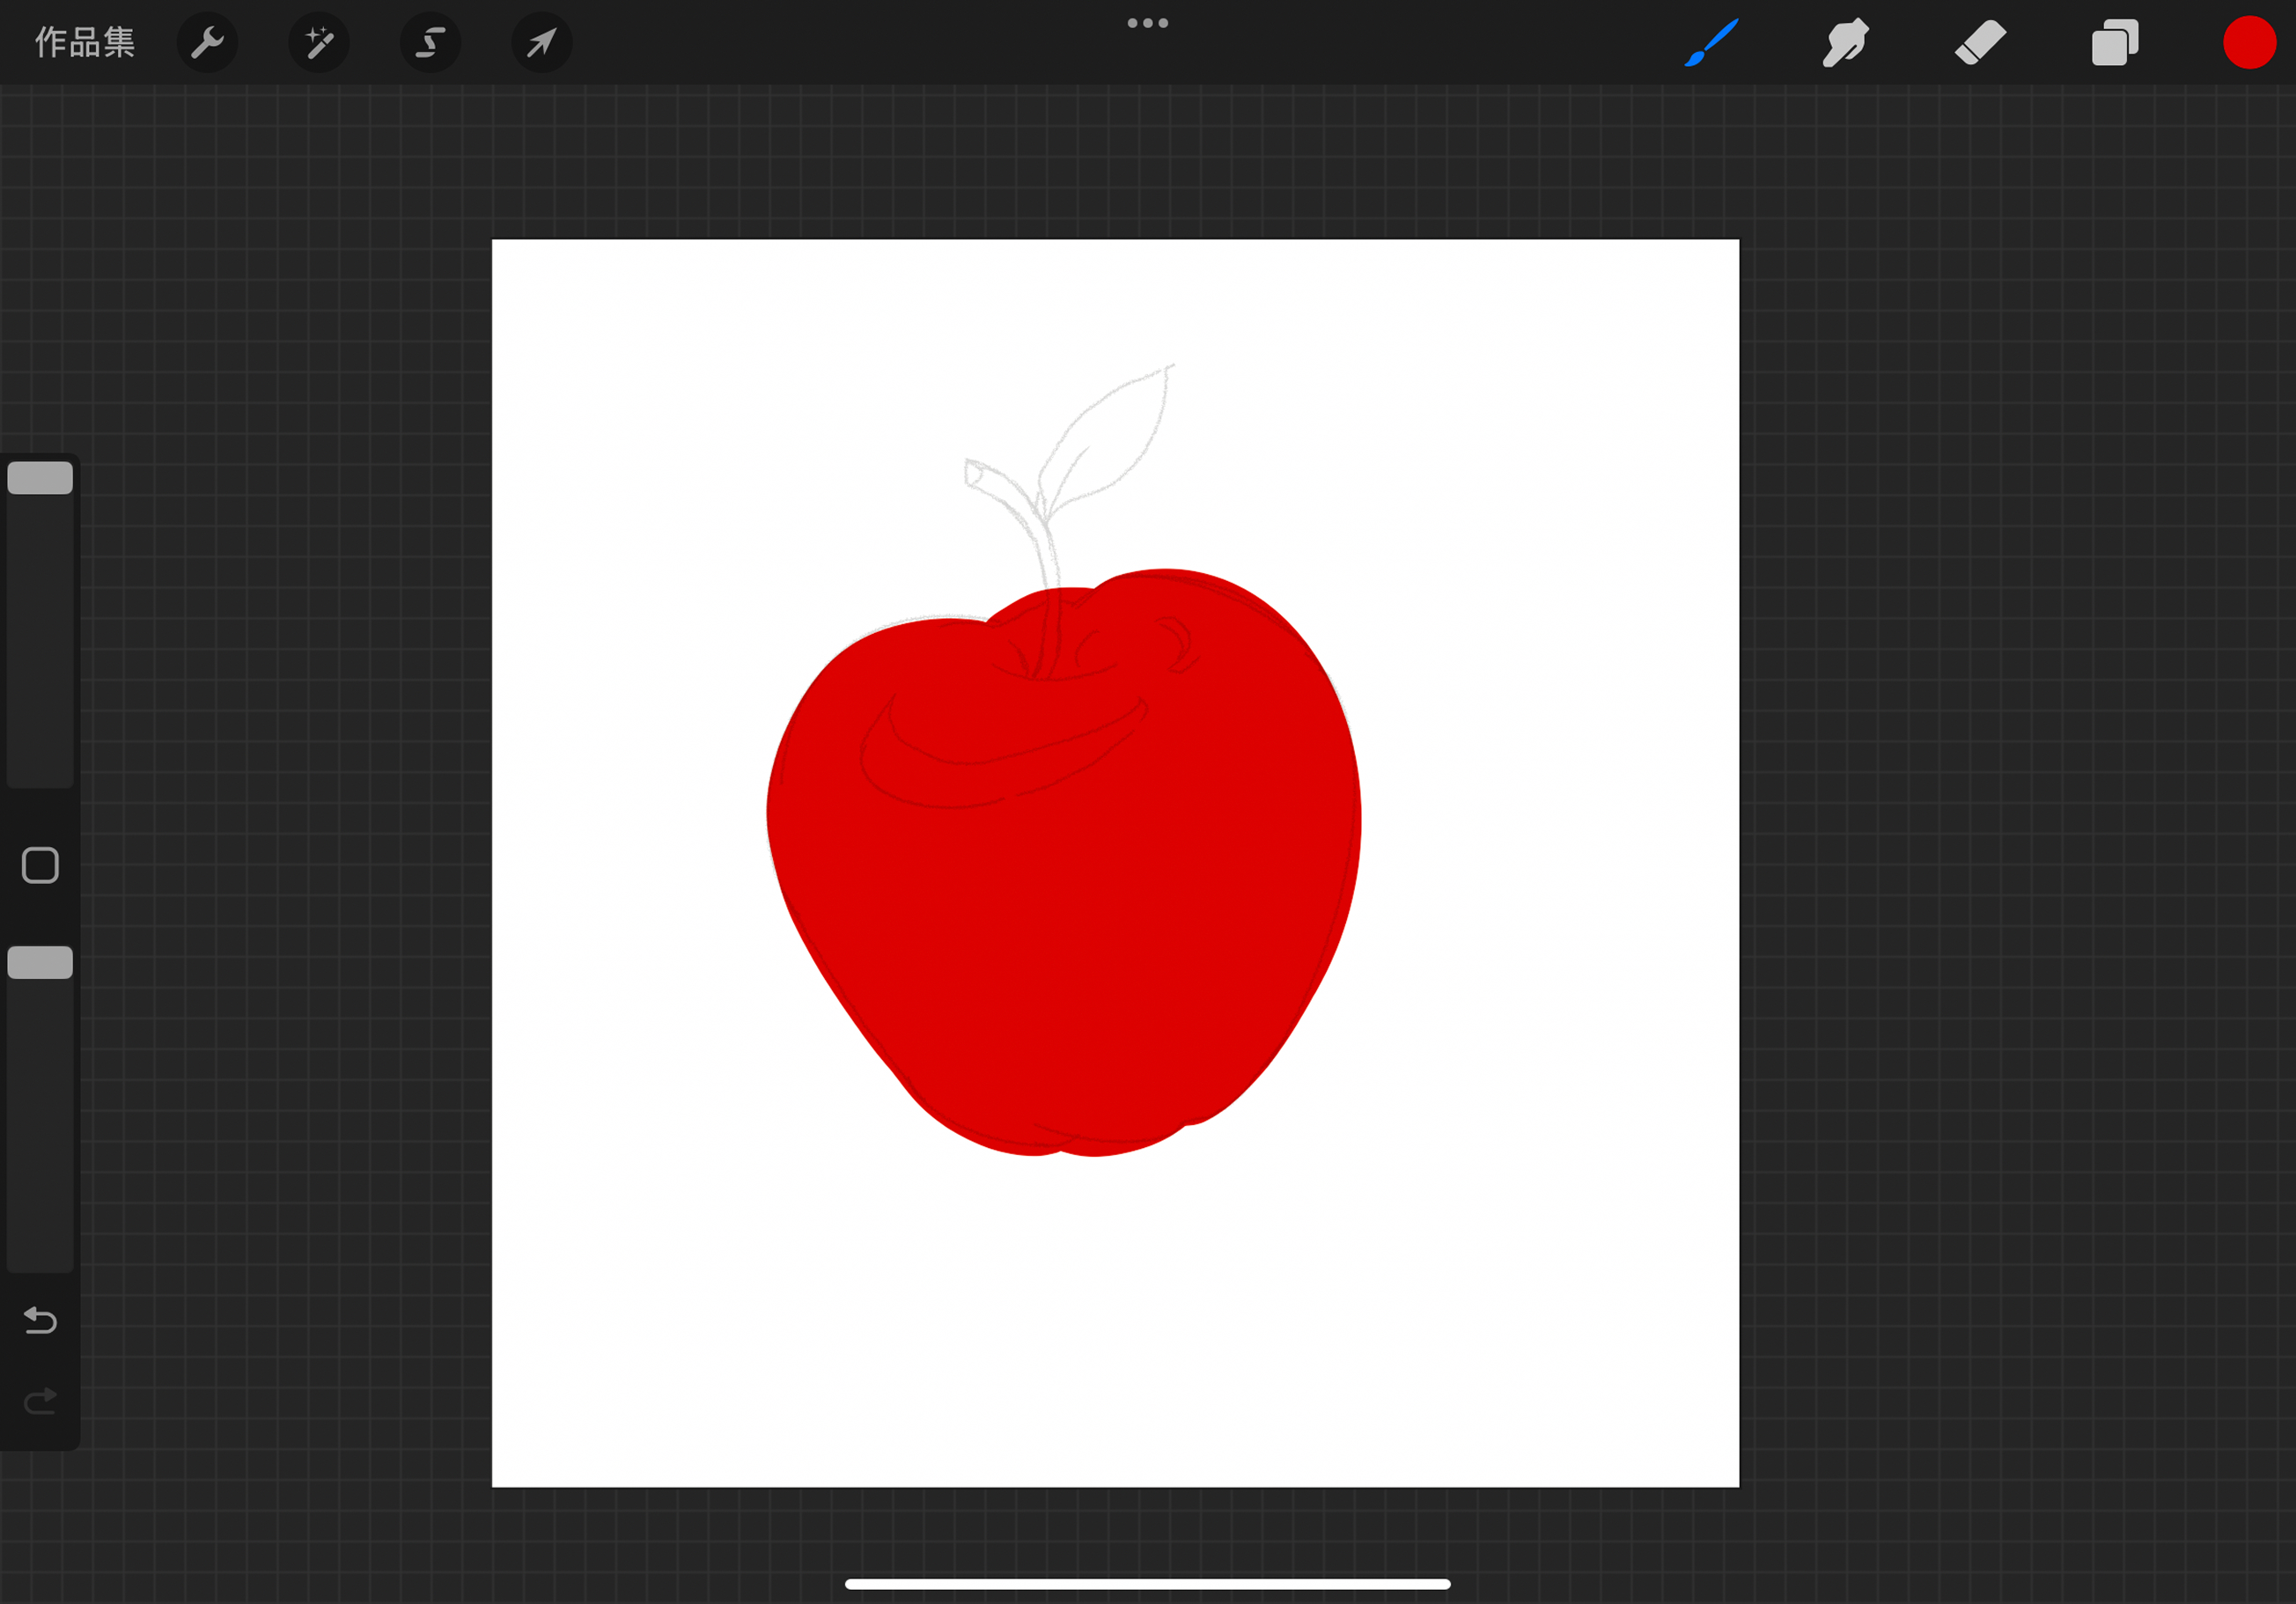Viewport: 2296px width, 1604px height.
Task: Click the brush size slider handle
Action: click(40, 478)
